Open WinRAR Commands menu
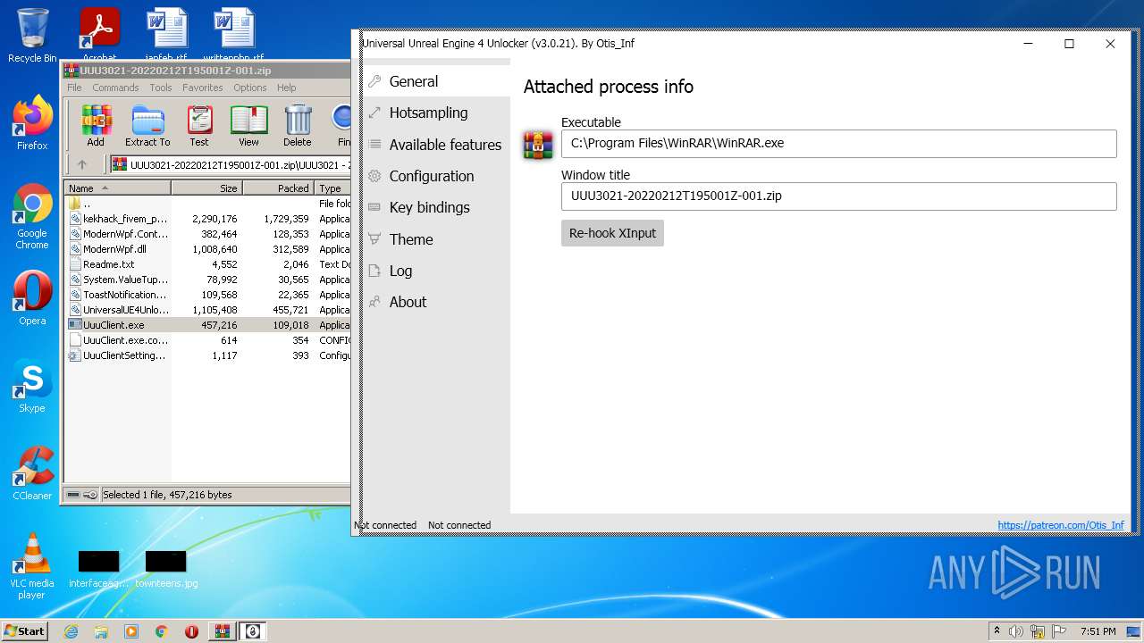The height and width of the screenshot is (643, 1144). [115, 88]
